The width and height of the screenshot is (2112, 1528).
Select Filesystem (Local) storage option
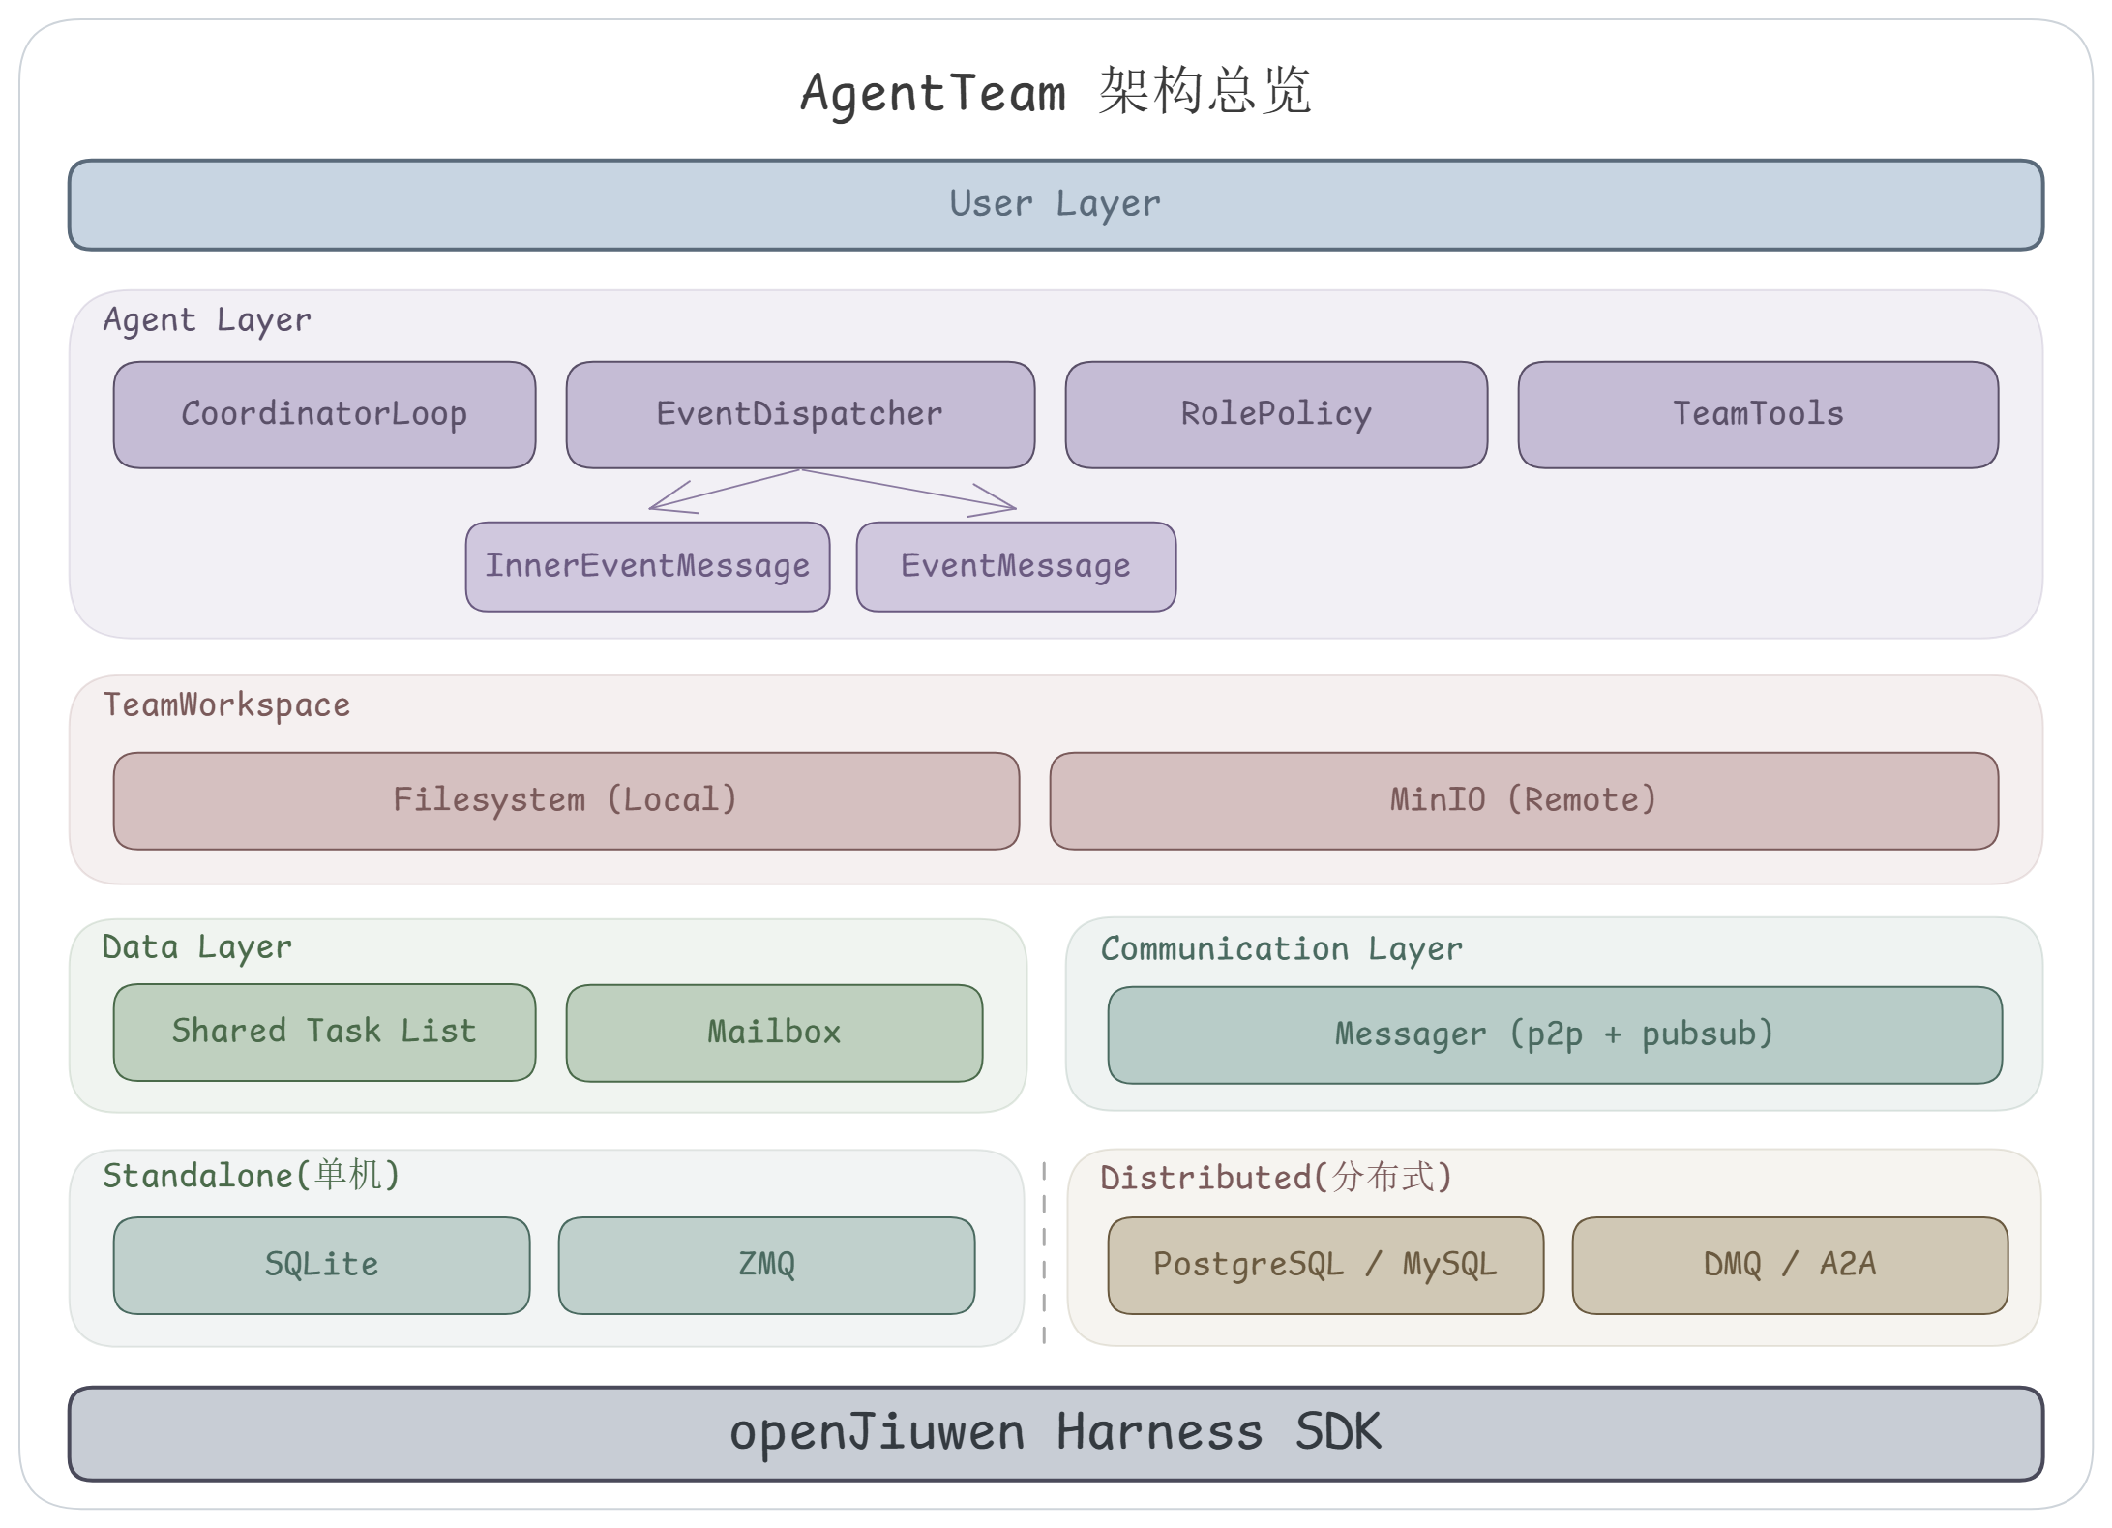tap(566, 800)
